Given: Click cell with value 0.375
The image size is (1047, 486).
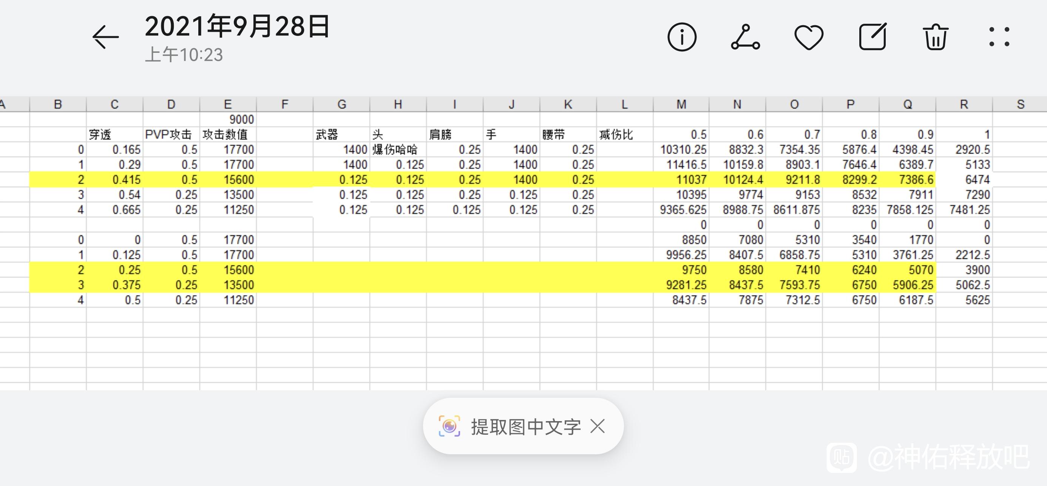Looking at the screenshot, I should pyautogui.click(x=114, y=285).
